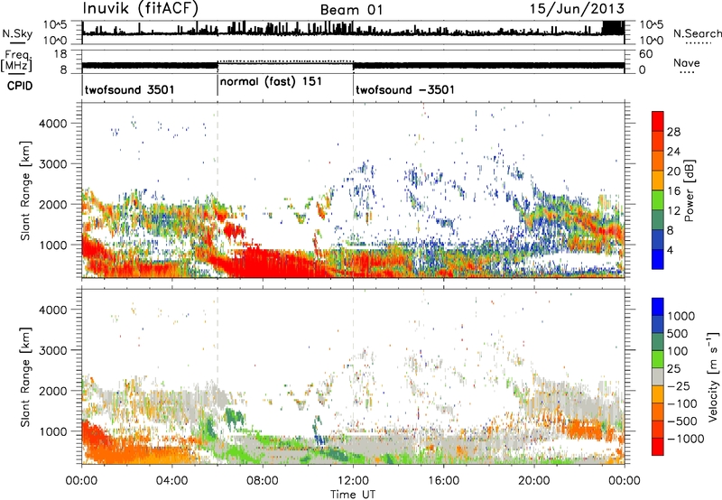
Task: Click the 'Inuvik (fitACF)' title text
Action: pyautogui.click(x=141, y=9)
